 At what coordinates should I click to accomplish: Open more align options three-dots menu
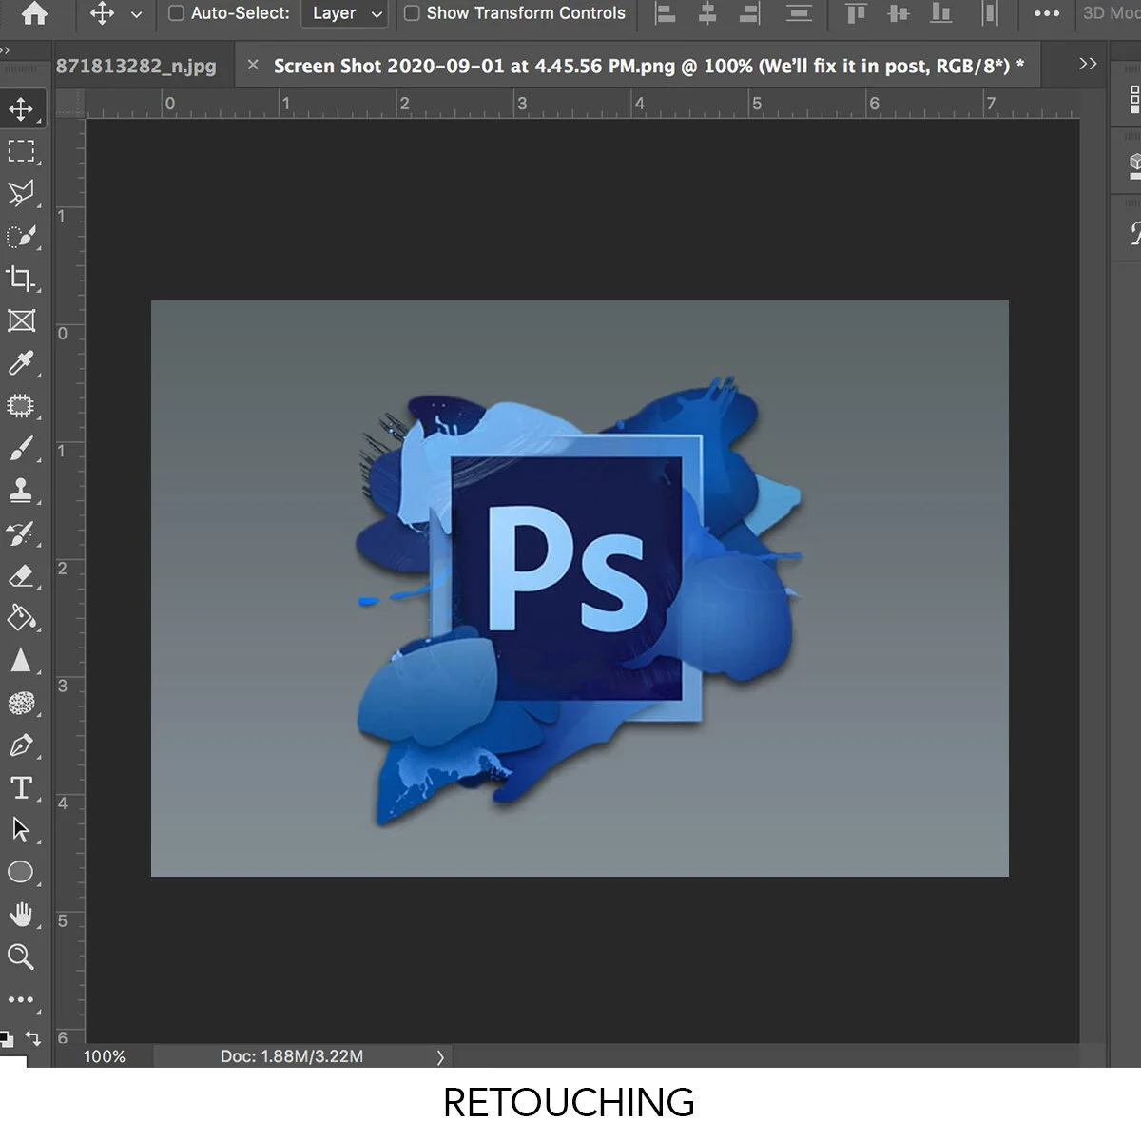[1046, 13]
